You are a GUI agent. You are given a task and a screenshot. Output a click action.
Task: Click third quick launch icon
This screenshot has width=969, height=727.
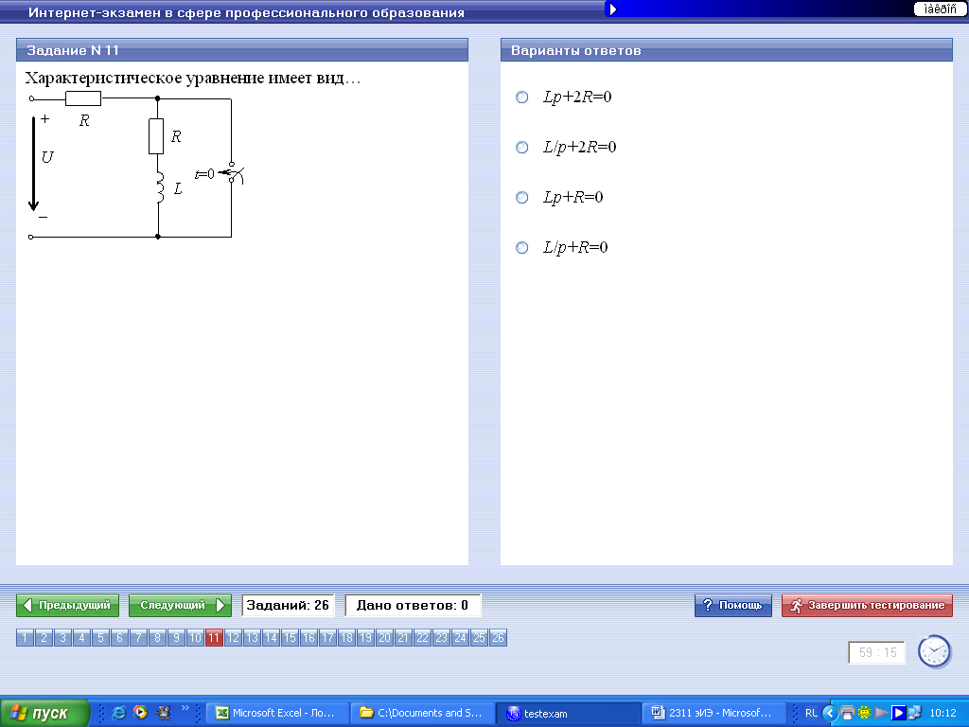[x=163, y=713]
